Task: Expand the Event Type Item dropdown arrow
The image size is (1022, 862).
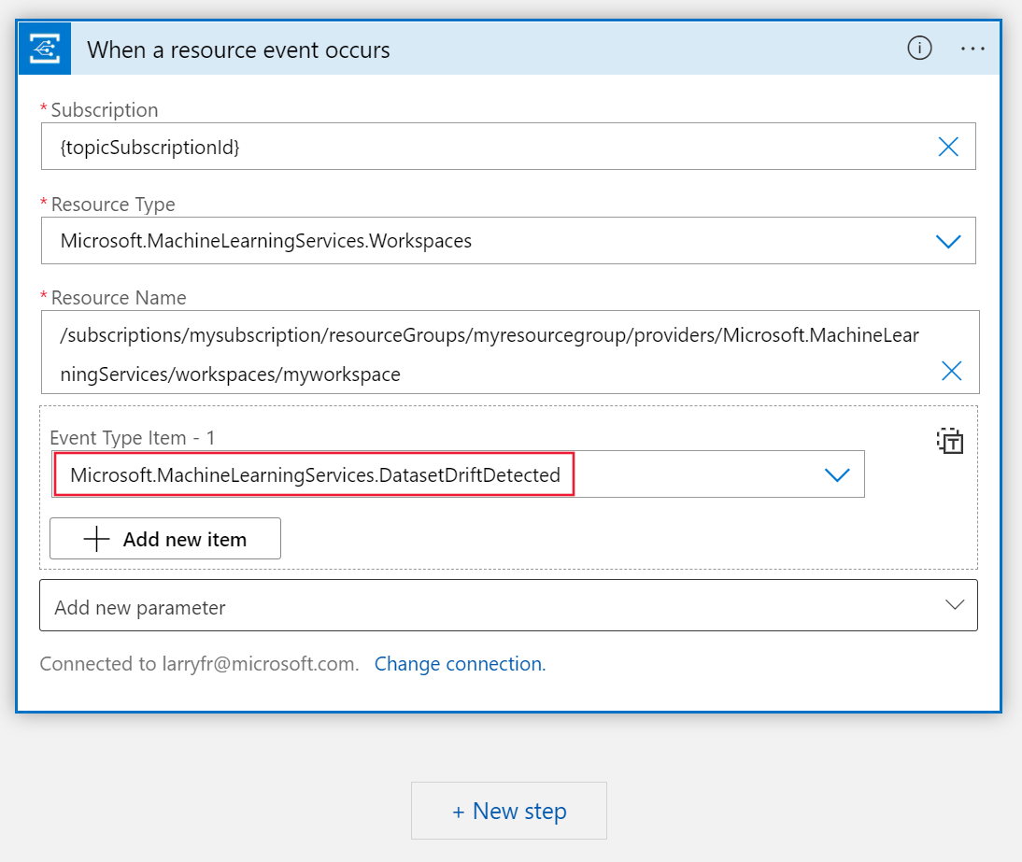Action: point(837,474)
